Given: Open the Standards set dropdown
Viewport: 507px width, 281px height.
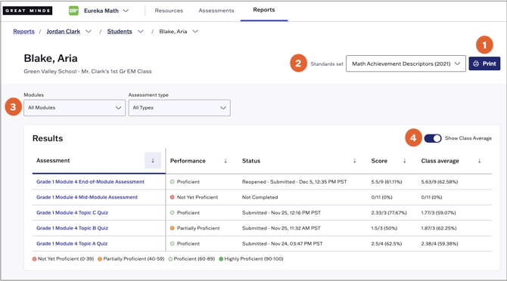Looking at the screenshot, I should tap(406, 63).
